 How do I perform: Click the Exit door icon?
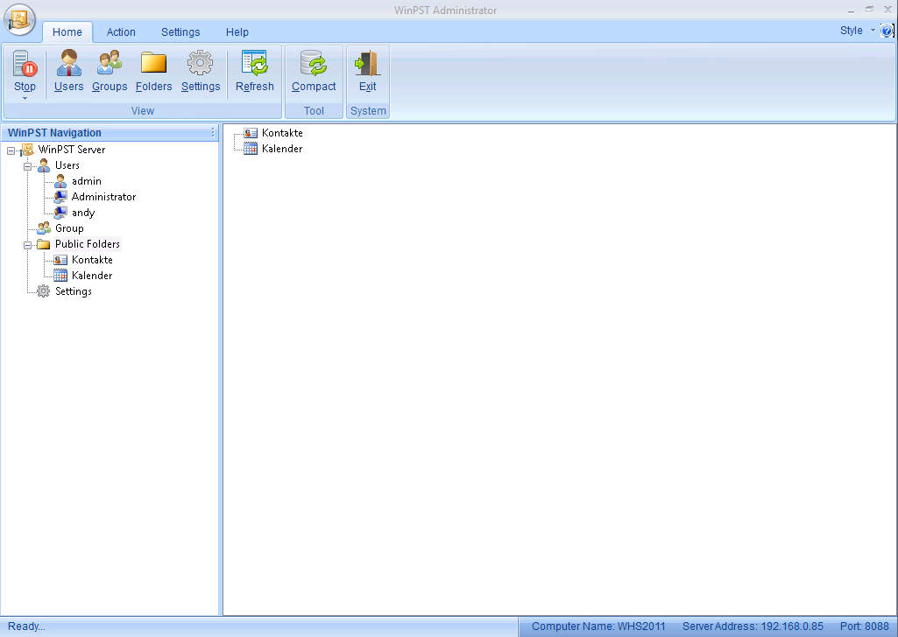(x=367, y=66)
